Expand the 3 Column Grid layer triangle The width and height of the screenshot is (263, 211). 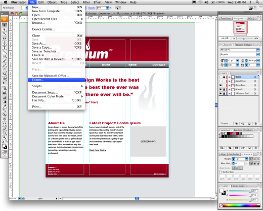click(229, 93)
